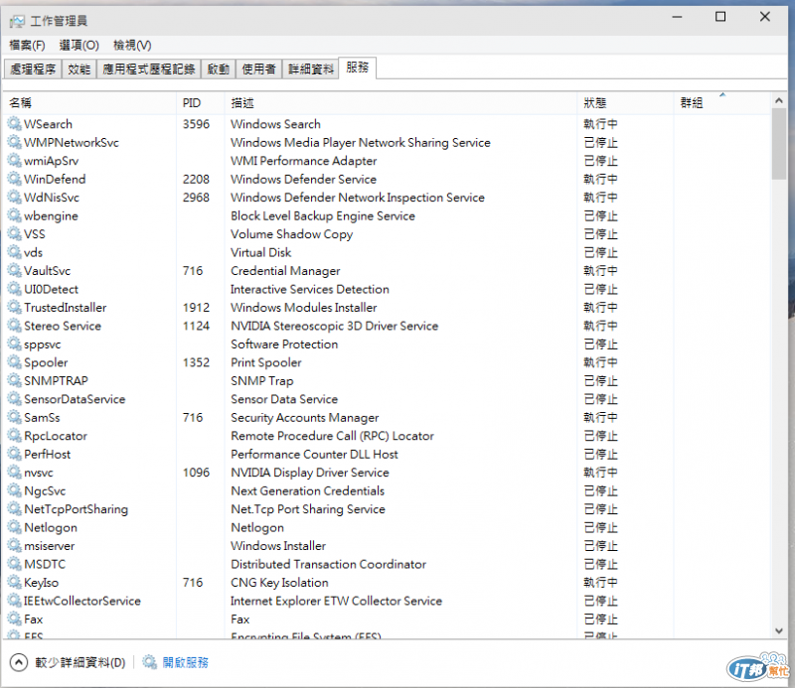Click the gear icon beside WMPNetworkSvc
This screenshot has width=795, height=688.
14,142
